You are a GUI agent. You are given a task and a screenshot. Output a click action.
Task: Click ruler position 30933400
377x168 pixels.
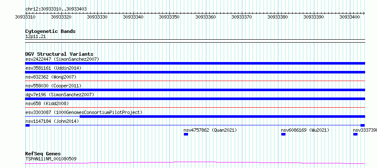pos(350,17)
